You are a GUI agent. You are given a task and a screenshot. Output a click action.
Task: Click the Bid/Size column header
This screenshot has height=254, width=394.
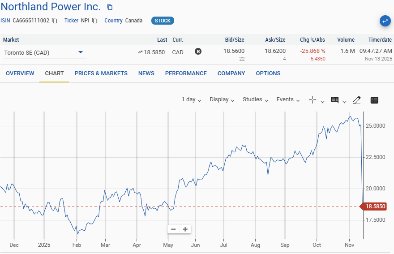(x=235, y=40)
